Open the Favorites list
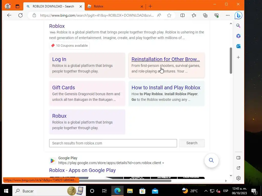 (x=194, y=15)
